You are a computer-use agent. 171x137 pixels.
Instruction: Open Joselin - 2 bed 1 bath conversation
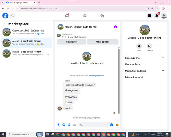(26, 43)
